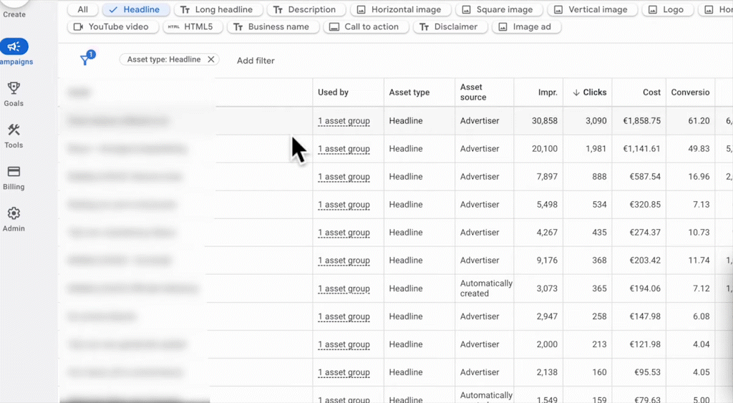Select the Long headline chip

point(217,10)
